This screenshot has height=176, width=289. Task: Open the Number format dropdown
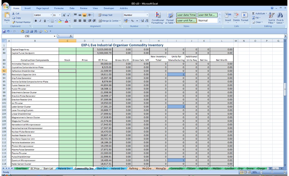(x=147, y=15)
